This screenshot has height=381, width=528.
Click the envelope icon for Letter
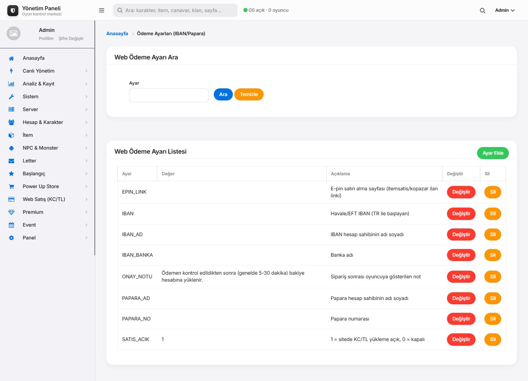[x=11, y=161]
